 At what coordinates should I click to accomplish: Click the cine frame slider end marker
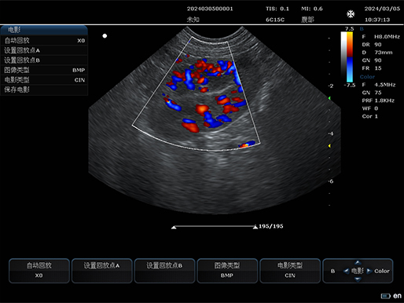(255, 227)
